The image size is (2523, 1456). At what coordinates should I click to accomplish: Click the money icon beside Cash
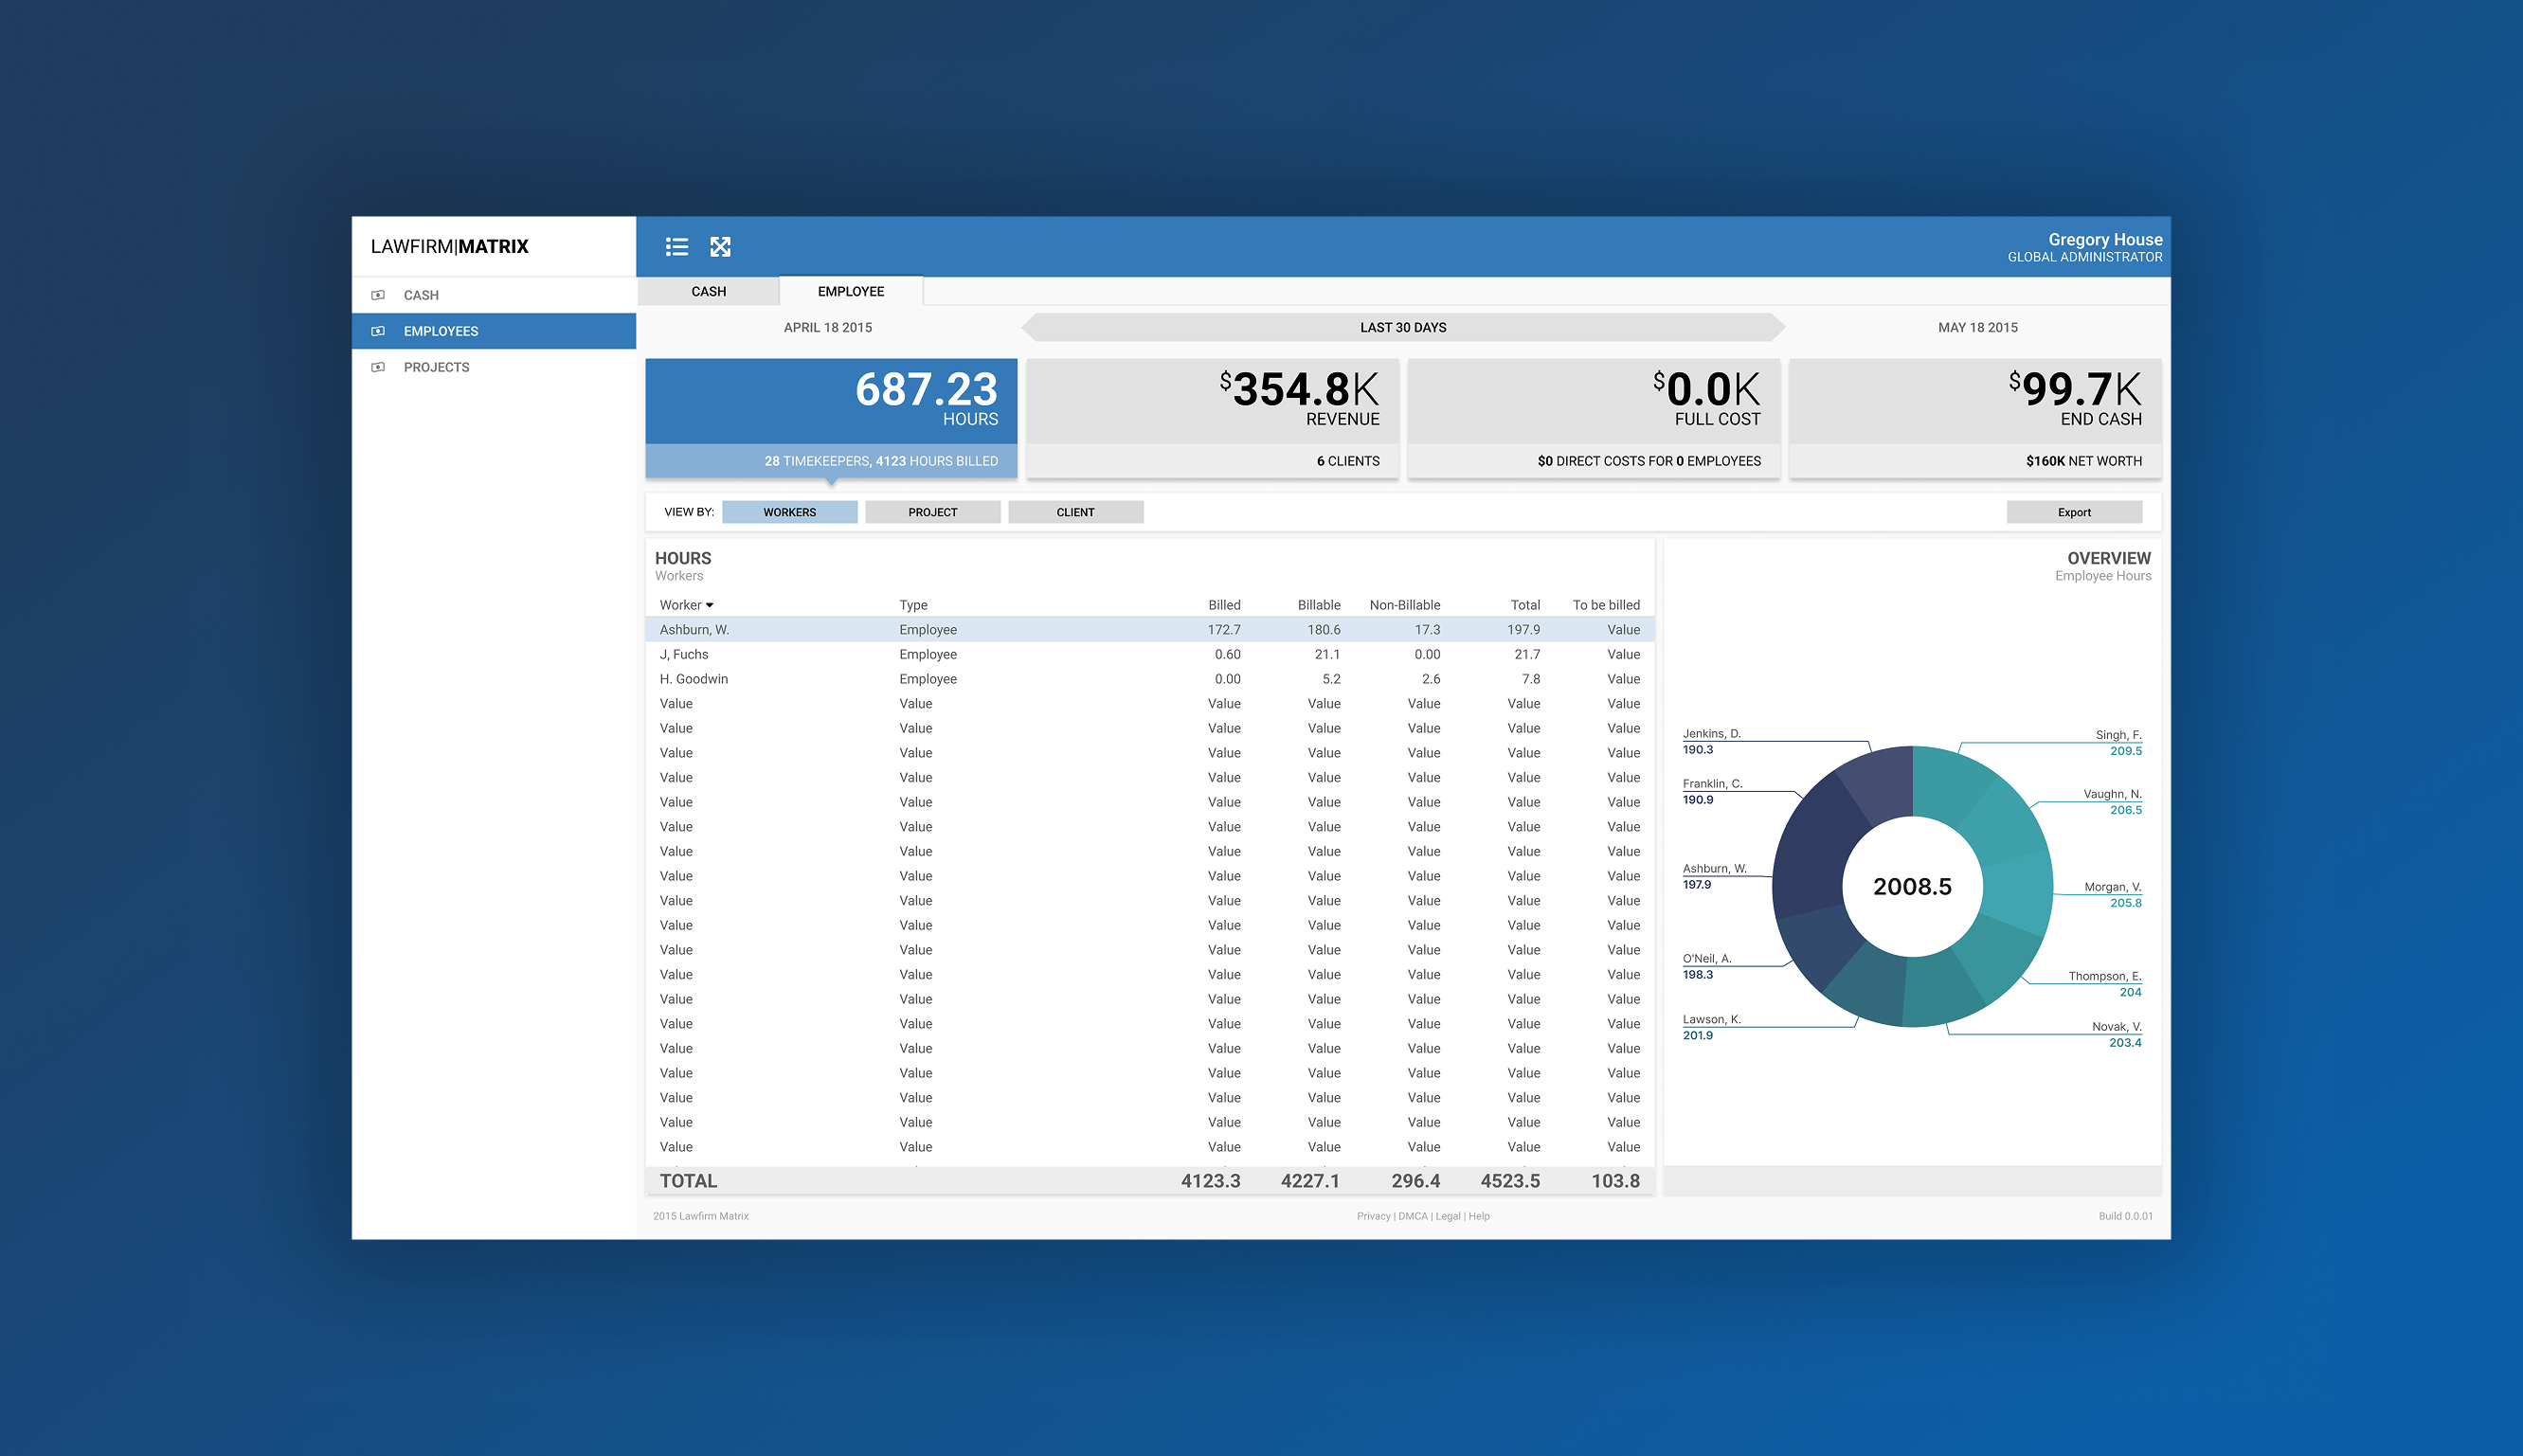pos(378,295)
